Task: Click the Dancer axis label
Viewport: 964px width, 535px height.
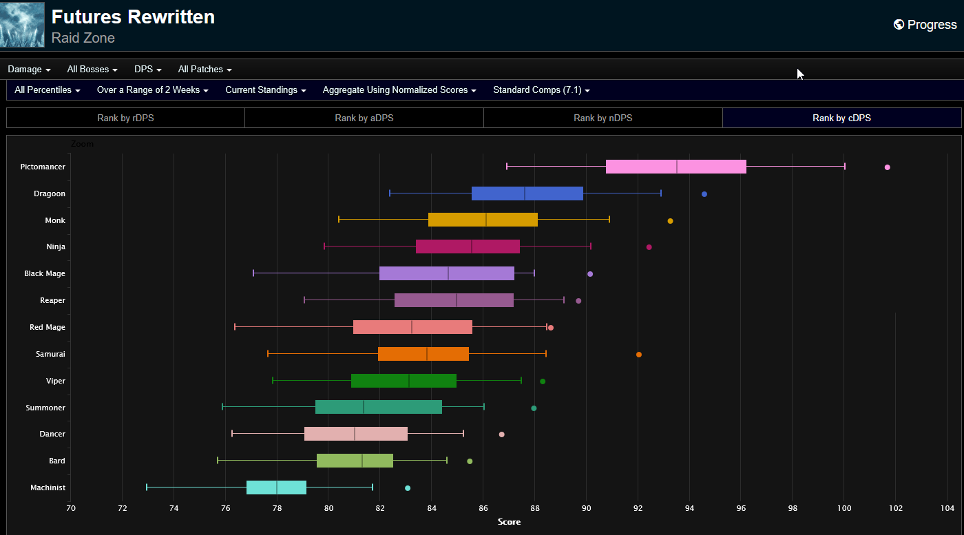Action: [x=53, y=434]
